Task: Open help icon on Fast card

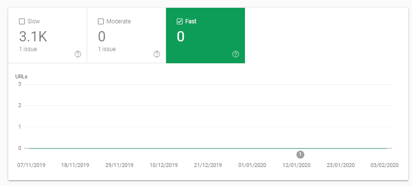Action: click(236, 54)
